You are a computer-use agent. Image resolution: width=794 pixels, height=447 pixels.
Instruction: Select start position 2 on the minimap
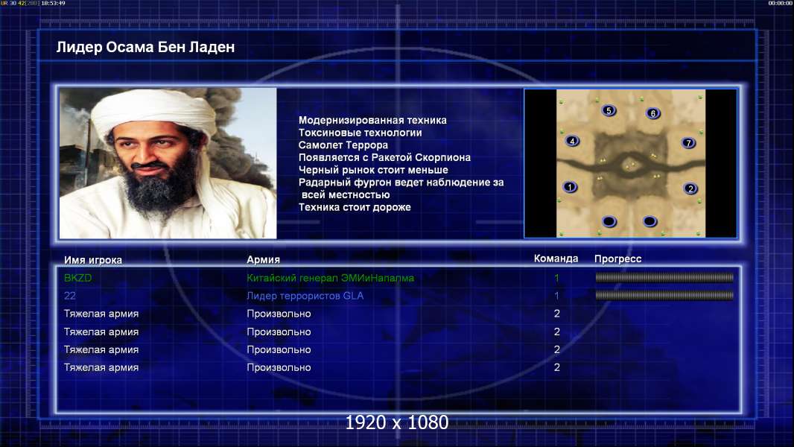pyautogui.click(x=690, y=188)
